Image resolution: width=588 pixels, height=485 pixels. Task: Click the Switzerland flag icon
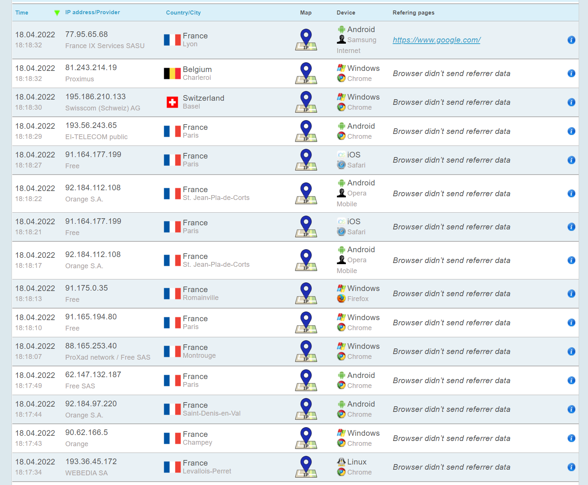coord(172,102)
